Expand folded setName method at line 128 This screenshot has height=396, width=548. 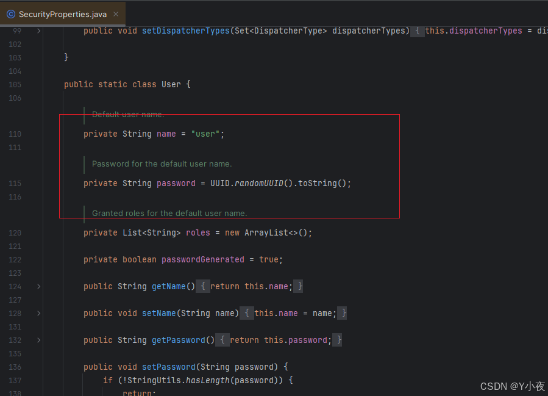[39, 314]
